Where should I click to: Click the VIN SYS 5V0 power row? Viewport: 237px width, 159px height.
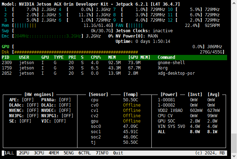click(x=187, y=126)
